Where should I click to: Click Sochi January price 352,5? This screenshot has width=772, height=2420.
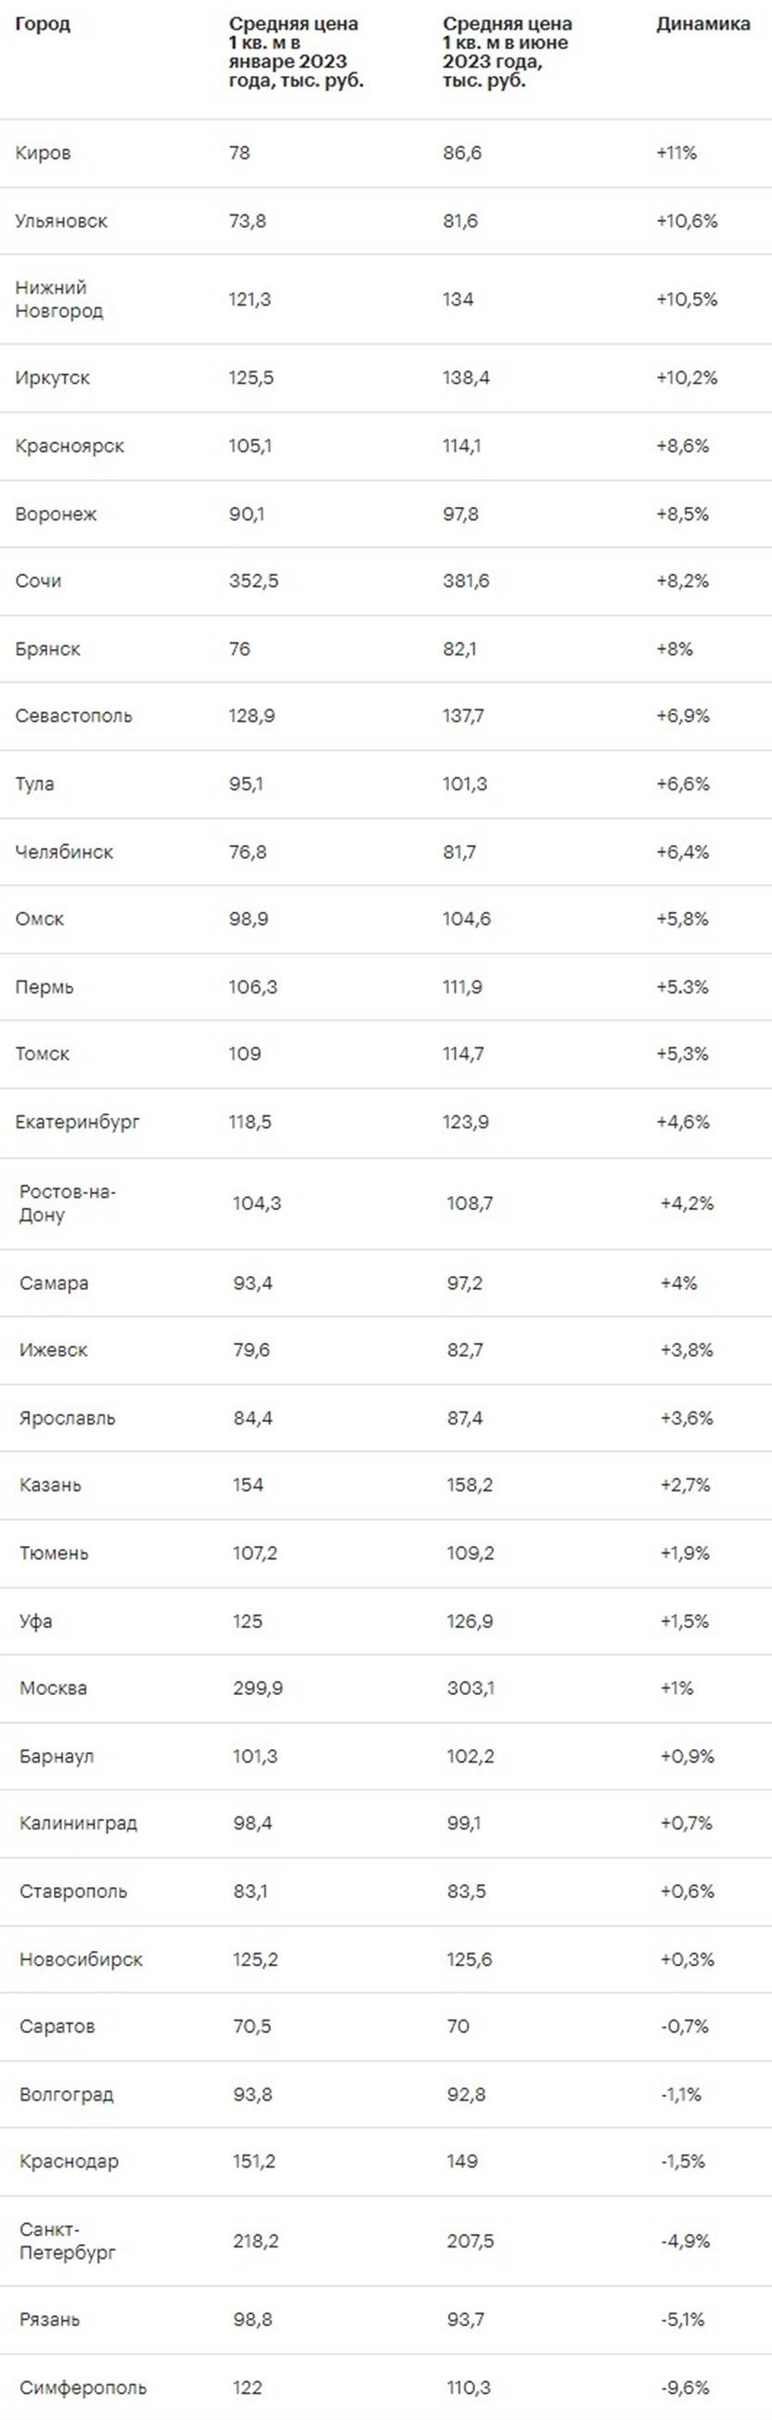pos(253,580)
